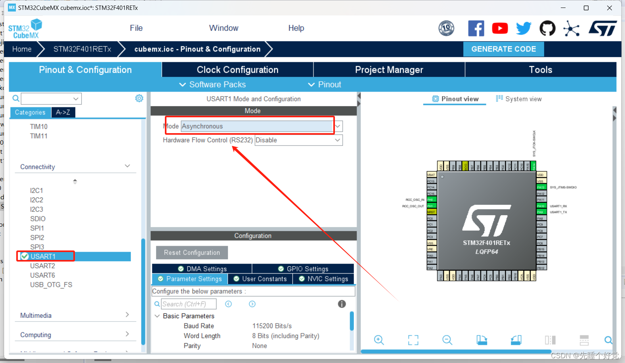Open the GPIO Settings tab
625x363 pixels.
(x=303, y=269)
